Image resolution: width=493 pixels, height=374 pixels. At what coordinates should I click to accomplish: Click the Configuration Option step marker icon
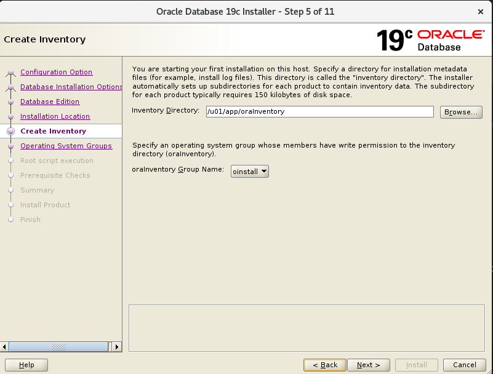[10, 73]
